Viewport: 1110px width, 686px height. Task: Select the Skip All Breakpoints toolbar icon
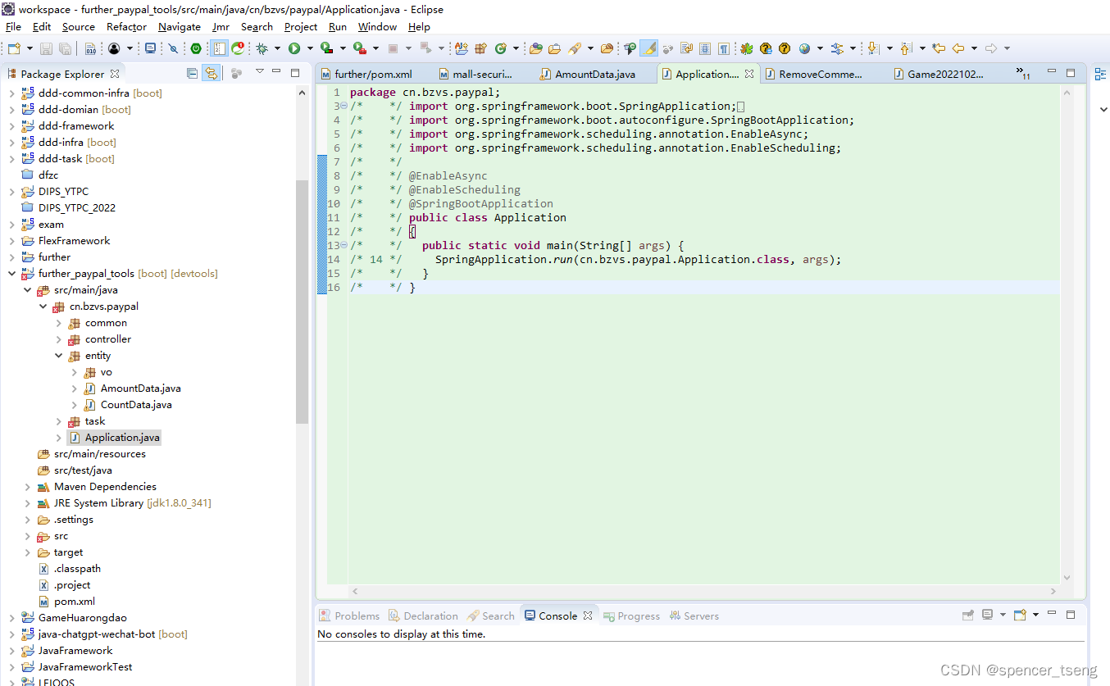pyautogui.click(x=174, y=48)
